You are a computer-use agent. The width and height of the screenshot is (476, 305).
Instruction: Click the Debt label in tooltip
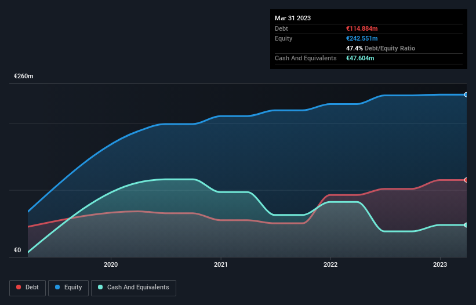click(281, 28)
